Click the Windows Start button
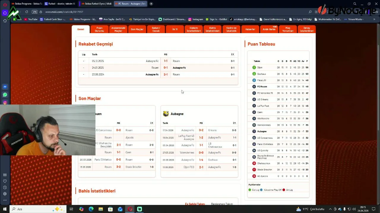The image size is (380, 213). coord(5,209)
